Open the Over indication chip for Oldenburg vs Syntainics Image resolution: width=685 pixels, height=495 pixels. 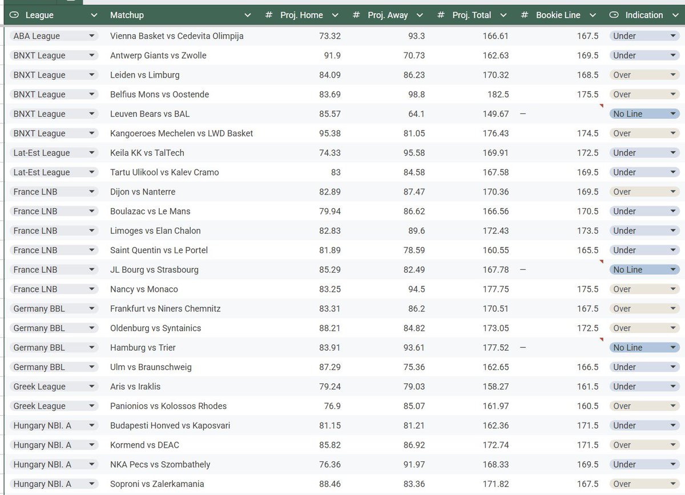click(644, 328)
